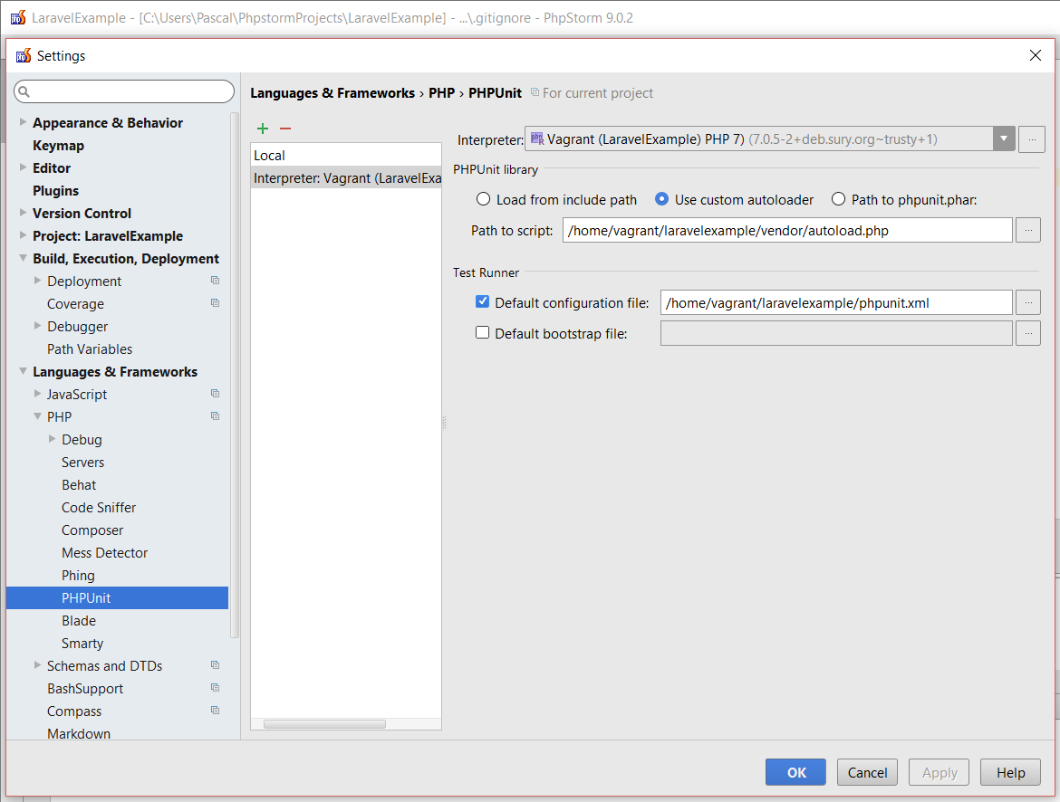Image resolution: width=1060 pixels, height=802 pixels.
Task: Click the search magnifier icon in settings
Action: click(24, 92)
